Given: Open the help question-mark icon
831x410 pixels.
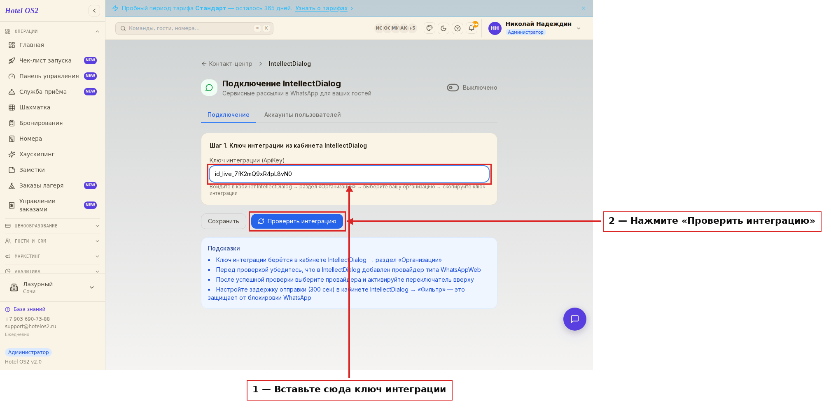Looking at the screenshot, I should pyautogui.click(x=458, y=28).
